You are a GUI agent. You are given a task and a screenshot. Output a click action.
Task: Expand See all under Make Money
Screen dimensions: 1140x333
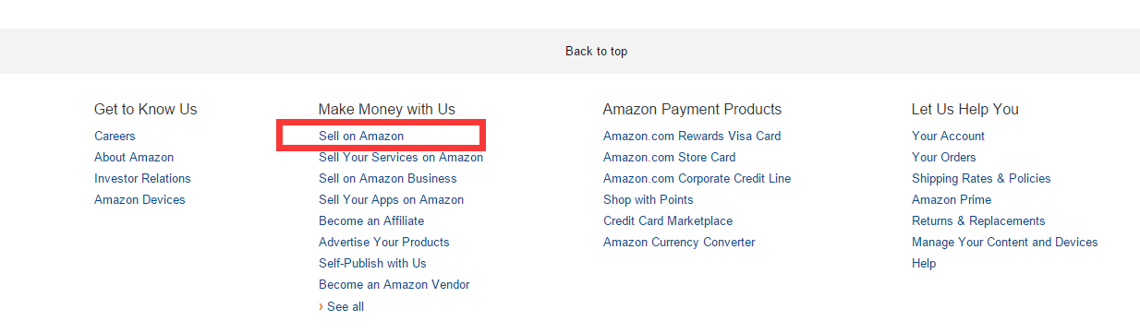click(x=345, y=306)
